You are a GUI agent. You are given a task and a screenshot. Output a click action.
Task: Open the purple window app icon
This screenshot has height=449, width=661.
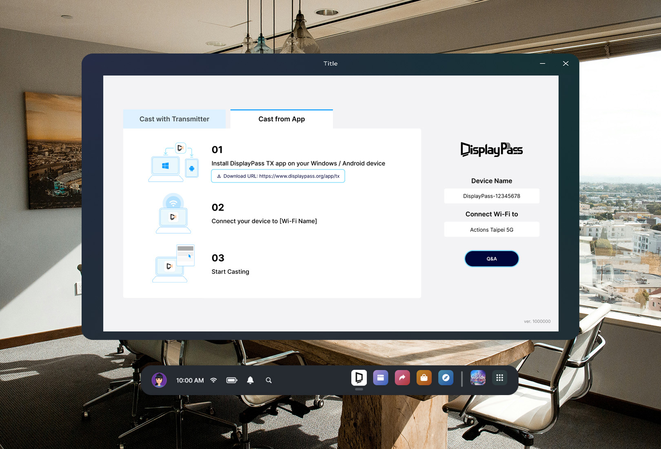(x=381, y=378)
